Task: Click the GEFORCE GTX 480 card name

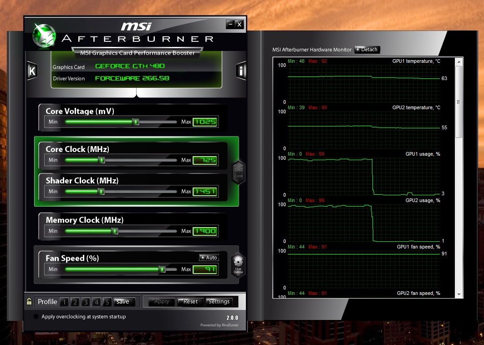Action: [130, 66]
